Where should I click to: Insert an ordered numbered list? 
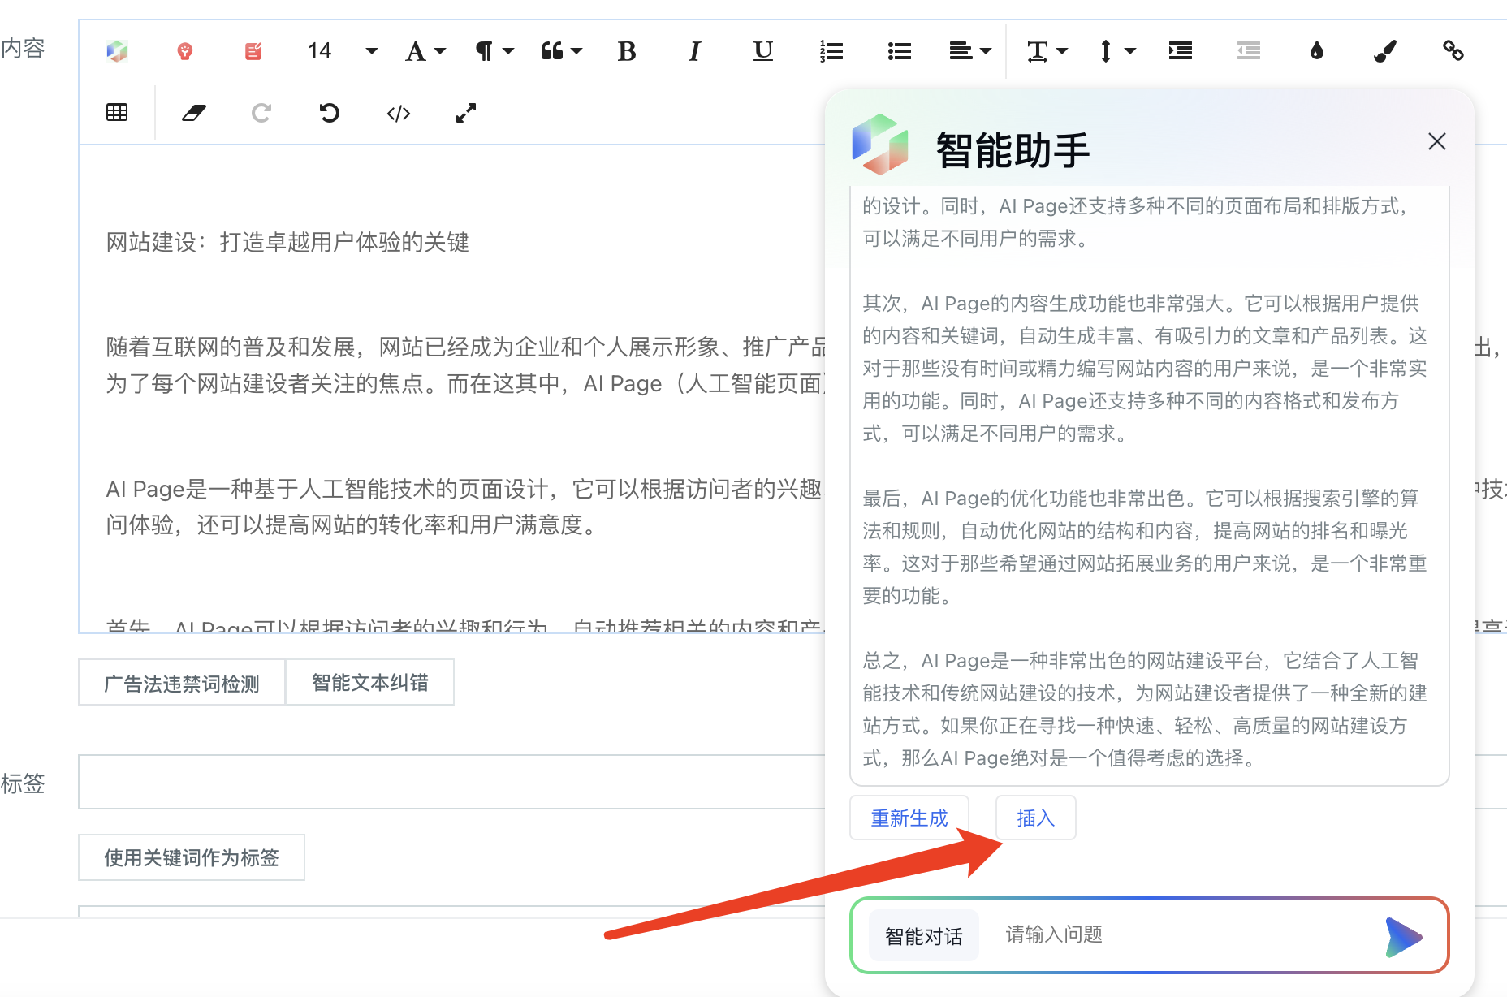(831, 51)
